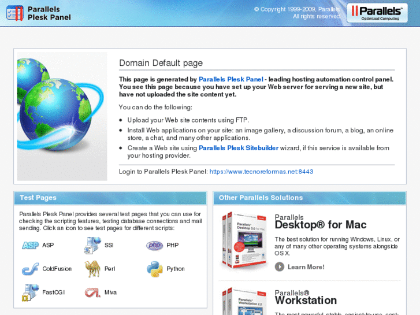The height and width of the screenshot is (315, 420).
Task: Click the PHP logo icon
Action: [155, 245]
